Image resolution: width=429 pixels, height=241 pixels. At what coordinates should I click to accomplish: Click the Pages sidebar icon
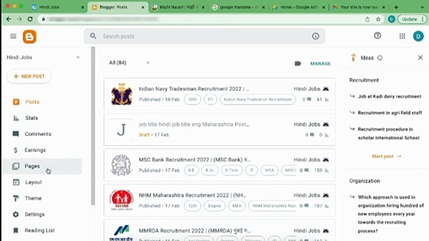pos(16,166)
